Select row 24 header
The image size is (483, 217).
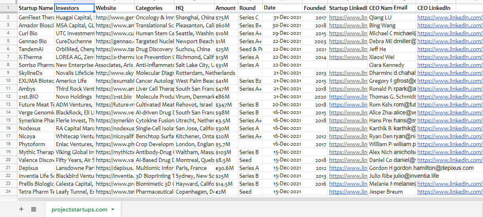point(8,192)
